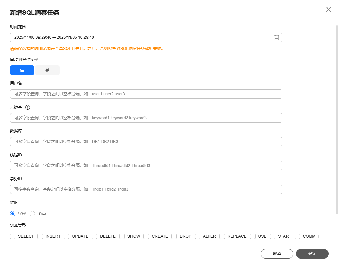The height and width of the screenshot is (266, 340).
Task: Close the 新增SQL洞察任务 dialog with X
Action: pos(328,10)
